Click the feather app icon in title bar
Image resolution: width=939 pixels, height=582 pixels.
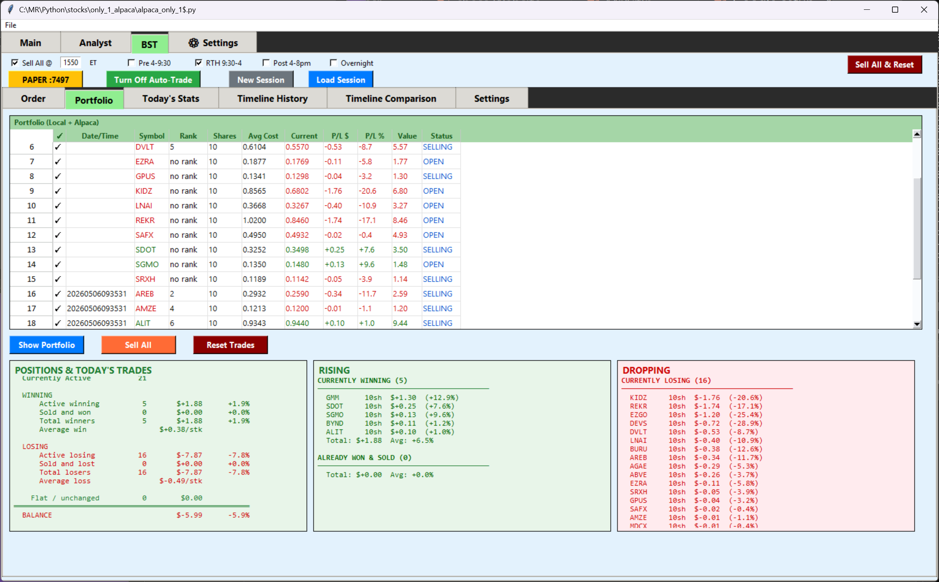tap(11, 9)
